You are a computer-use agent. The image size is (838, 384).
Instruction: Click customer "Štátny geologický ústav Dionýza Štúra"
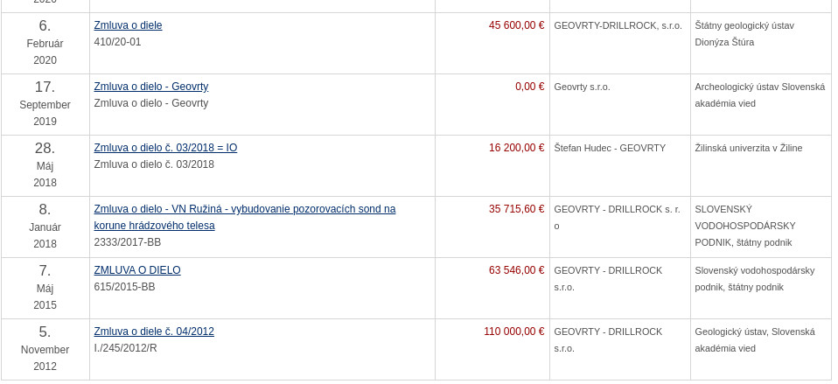(x=744, y=33)
